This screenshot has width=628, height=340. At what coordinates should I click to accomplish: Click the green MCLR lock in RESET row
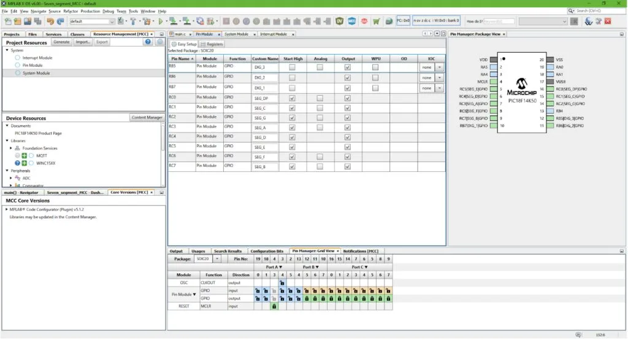(274, 306)
